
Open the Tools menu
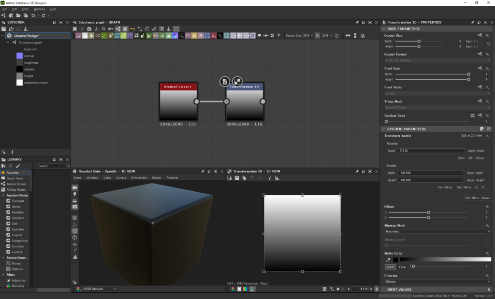coord(25,9)
